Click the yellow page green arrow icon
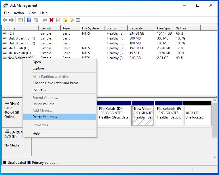 click(65, 20)
